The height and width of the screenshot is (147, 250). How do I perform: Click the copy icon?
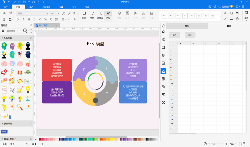pyautogui.click(x=4, y=19)
